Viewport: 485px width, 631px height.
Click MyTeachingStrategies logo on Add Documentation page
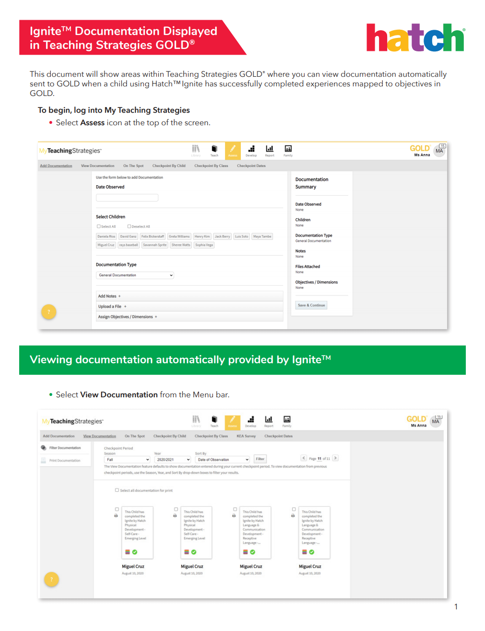click(x=71, y=151)
